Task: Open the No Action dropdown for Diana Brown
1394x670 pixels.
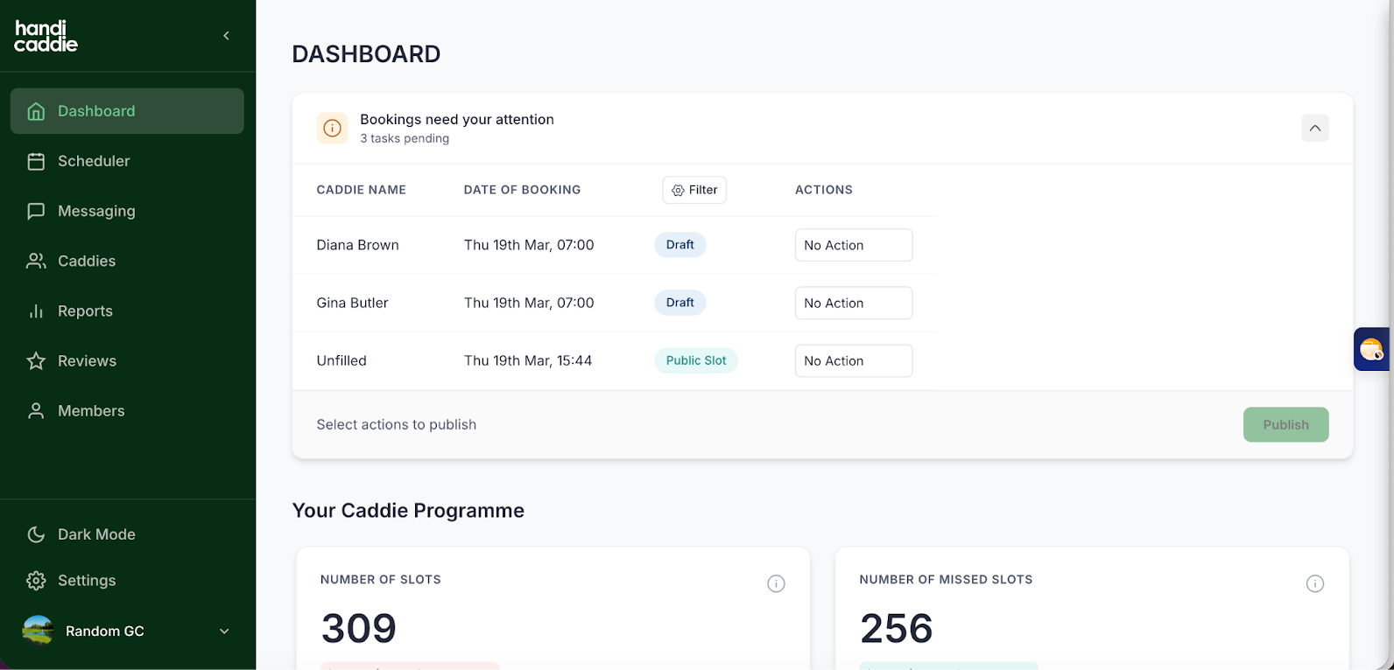Action: coord(853,245)
